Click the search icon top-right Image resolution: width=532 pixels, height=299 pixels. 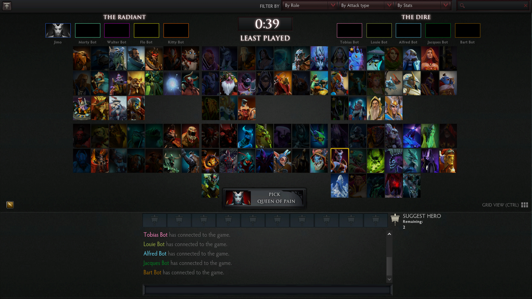pos(462,6)
